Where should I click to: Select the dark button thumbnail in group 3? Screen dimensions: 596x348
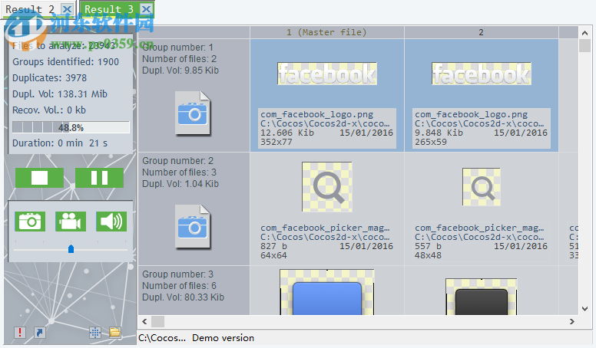482,297
